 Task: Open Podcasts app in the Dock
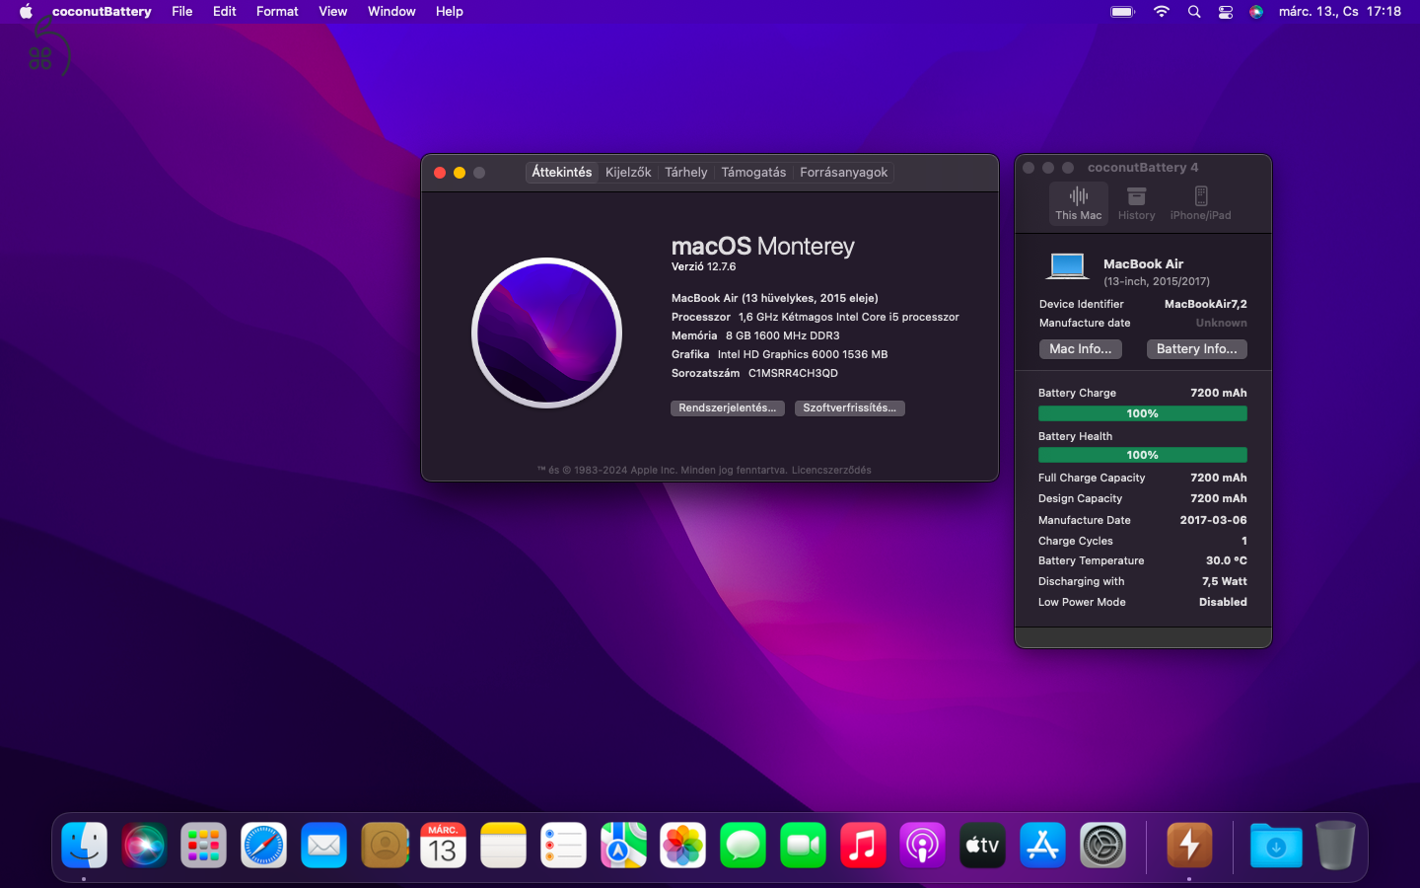[x=923, y=846]
